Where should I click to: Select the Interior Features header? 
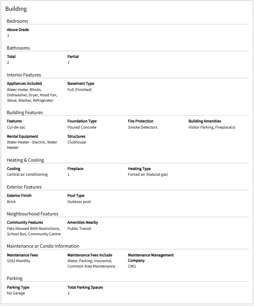[x=24, y=75]
